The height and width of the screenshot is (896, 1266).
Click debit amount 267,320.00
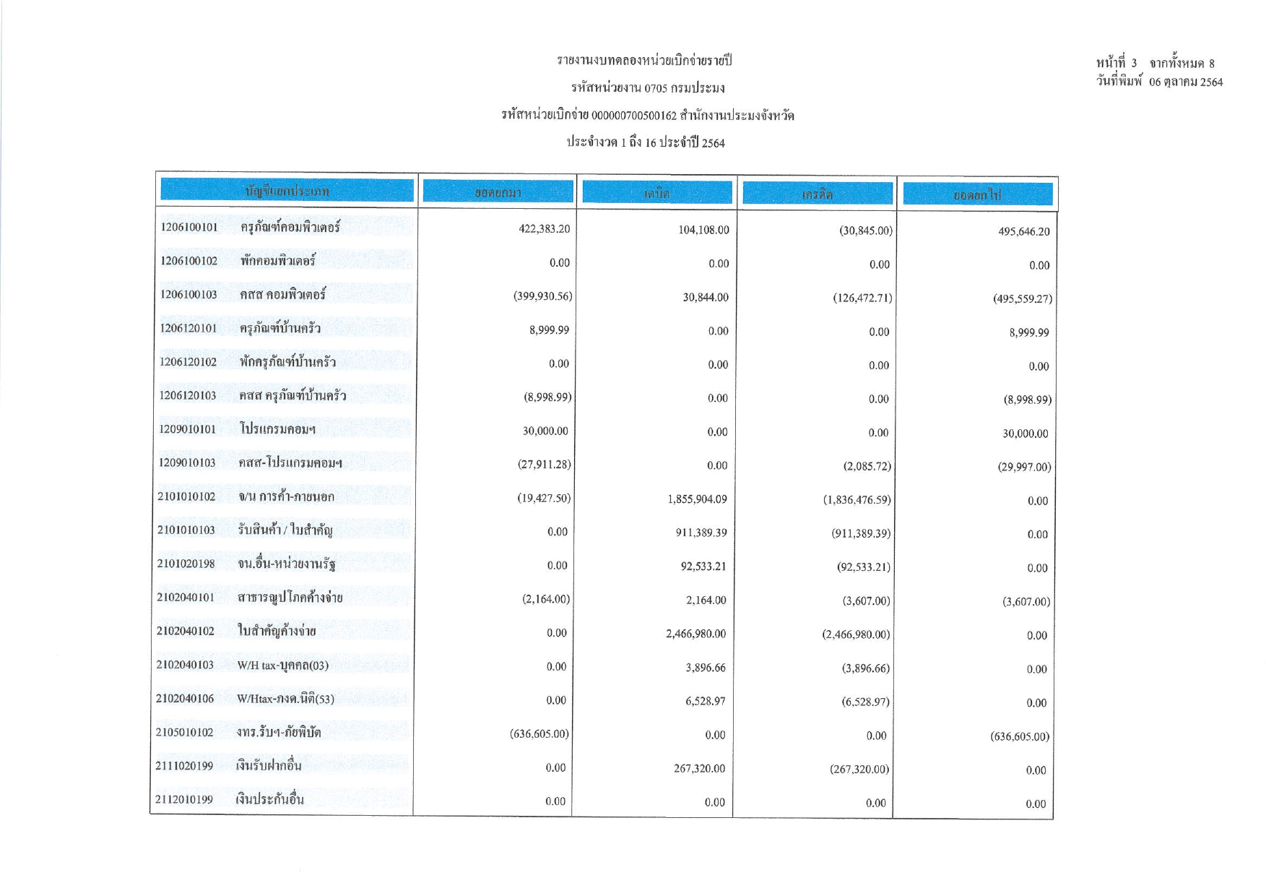[x=699, y=768]
